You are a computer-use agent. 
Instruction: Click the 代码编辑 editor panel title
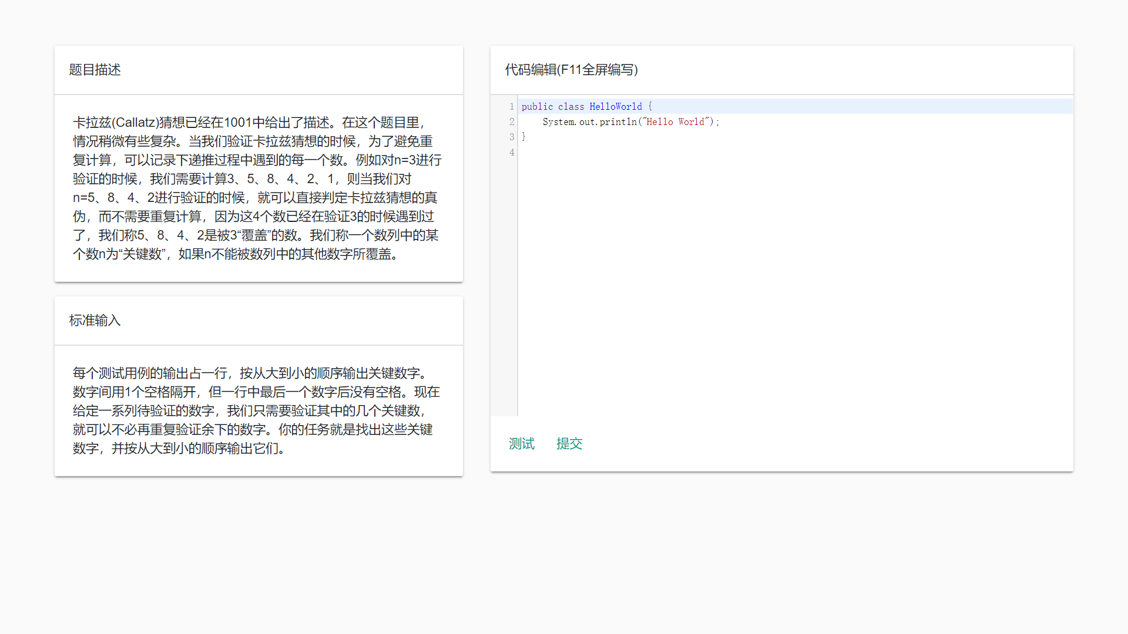coord(571,70)
